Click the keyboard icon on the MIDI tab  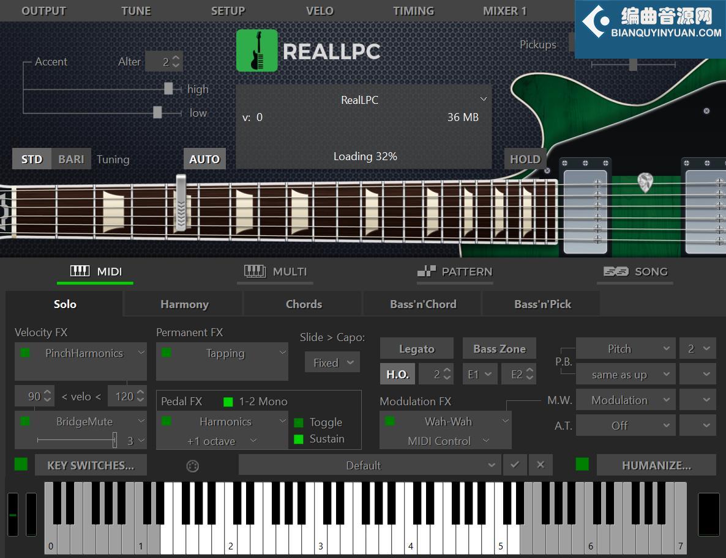click(80, 271)
